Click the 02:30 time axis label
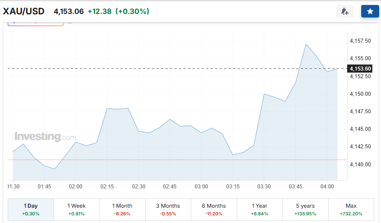The width and height of the screenshot is (381, 223). click(138, 187)
